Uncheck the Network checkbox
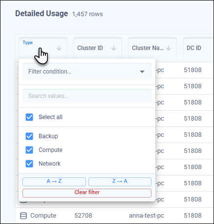 29,164
